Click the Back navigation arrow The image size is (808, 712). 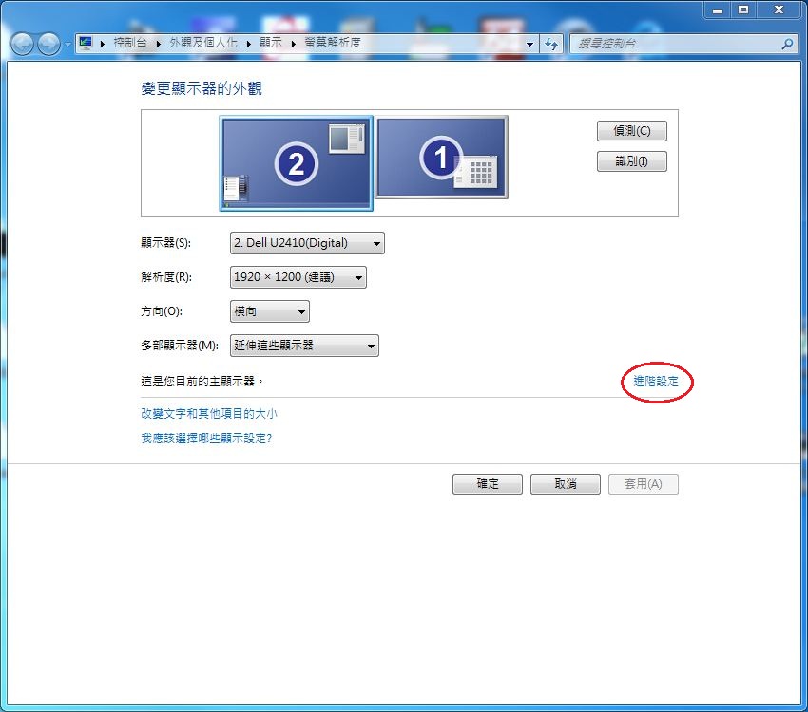pos(22,45)
